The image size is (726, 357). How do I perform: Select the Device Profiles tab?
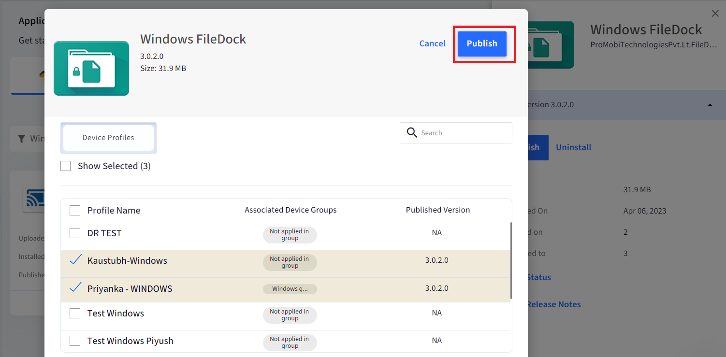pyautogui.click(x=108, y=138)
